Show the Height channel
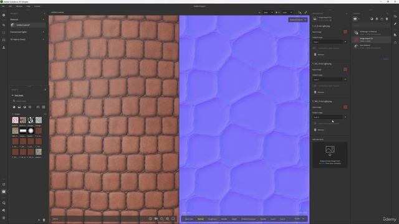Screen dimensions: 399x224 (234, 219)
